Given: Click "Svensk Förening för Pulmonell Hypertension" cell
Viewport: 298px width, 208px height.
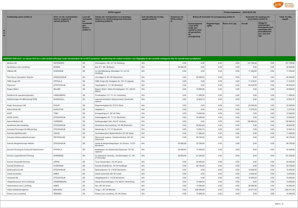Looking at the screenshot, I should (x=29, y=151).
